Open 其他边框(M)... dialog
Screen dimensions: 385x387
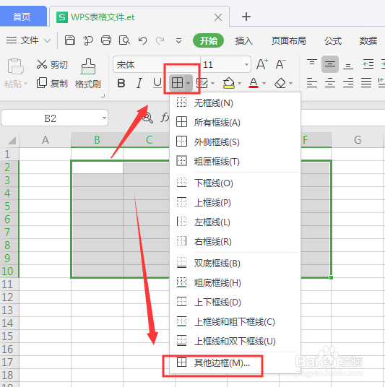[235, 362]
